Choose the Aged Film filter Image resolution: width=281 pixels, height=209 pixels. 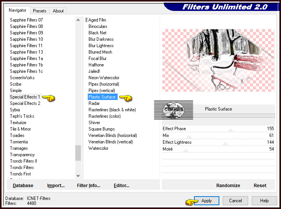pos(97,20)
